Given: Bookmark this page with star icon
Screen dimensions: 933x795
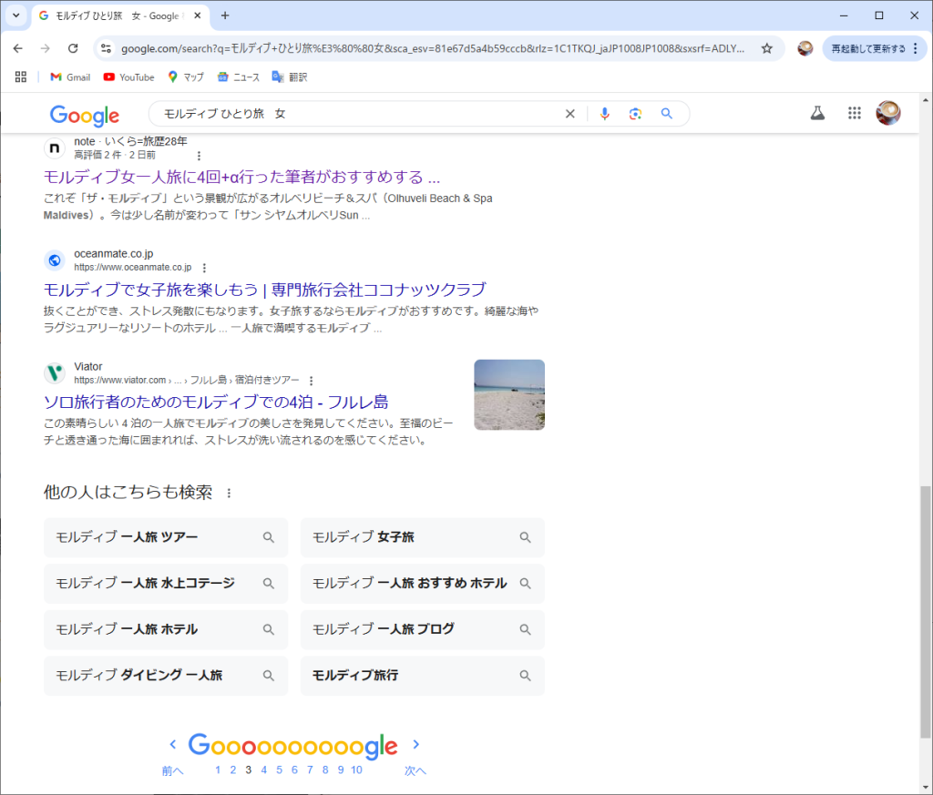Looking at the screenshot, I should (x=767, y=48).
